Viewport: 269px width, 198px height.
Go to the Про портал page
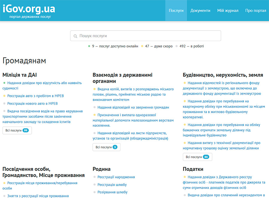click(256, 10)
